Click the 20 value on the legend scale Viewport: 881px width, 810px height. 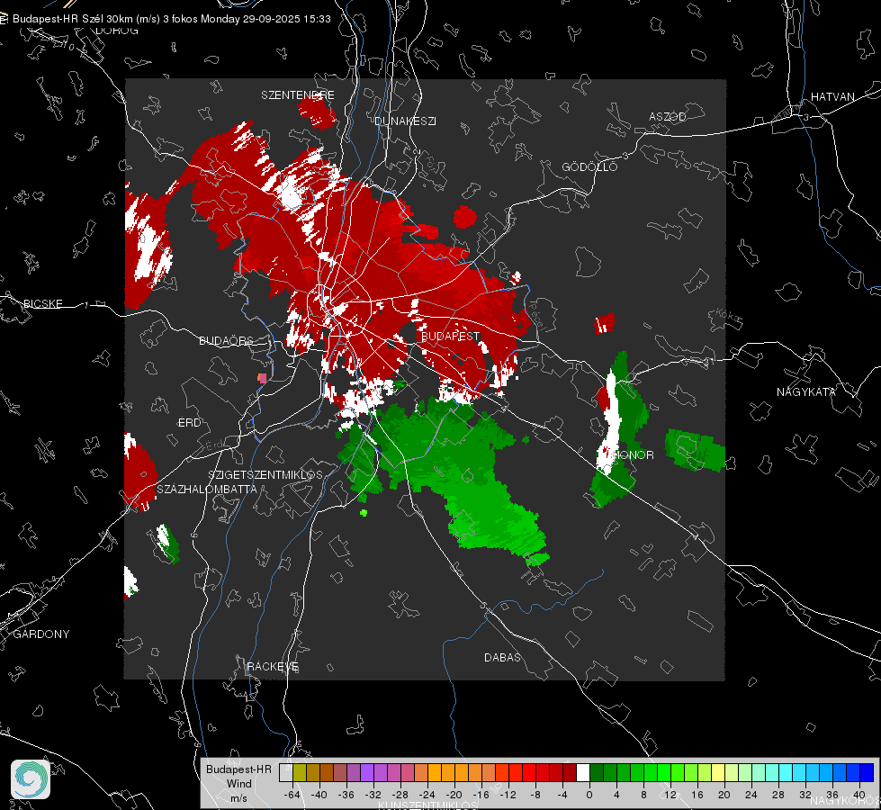click(x=724, y=795)
